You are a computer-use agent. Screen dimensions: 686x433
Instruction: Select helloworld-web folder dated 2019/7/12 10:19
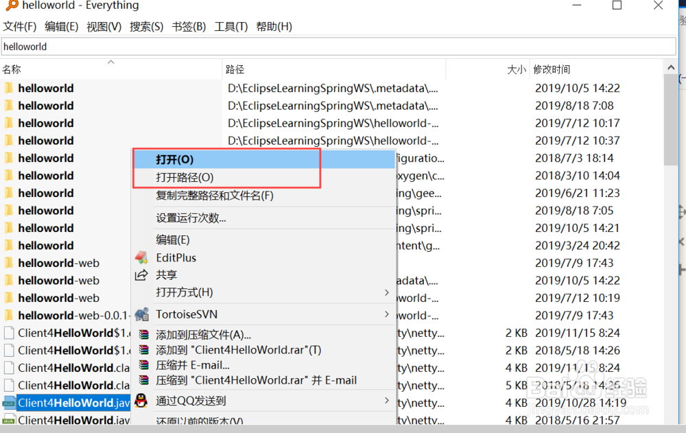[58, 298]
